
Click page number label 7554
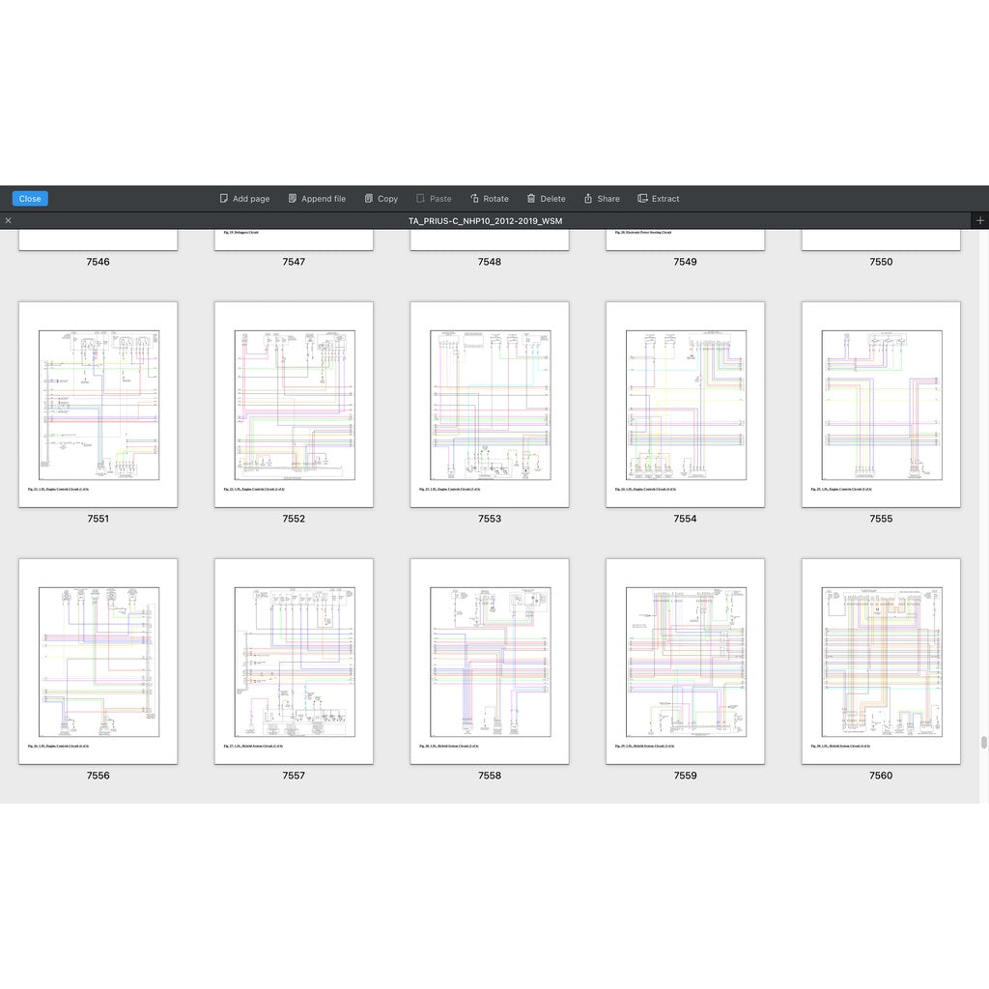tap(685, 519)
